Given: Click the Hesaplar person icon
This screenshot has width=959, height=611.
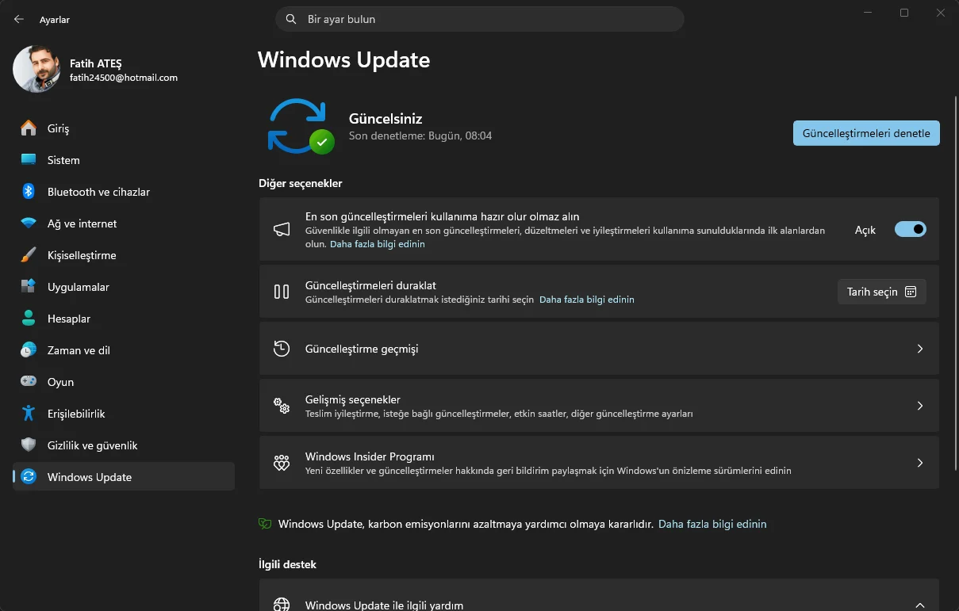Looking at the screenshot, I should (x=29, y=319).
